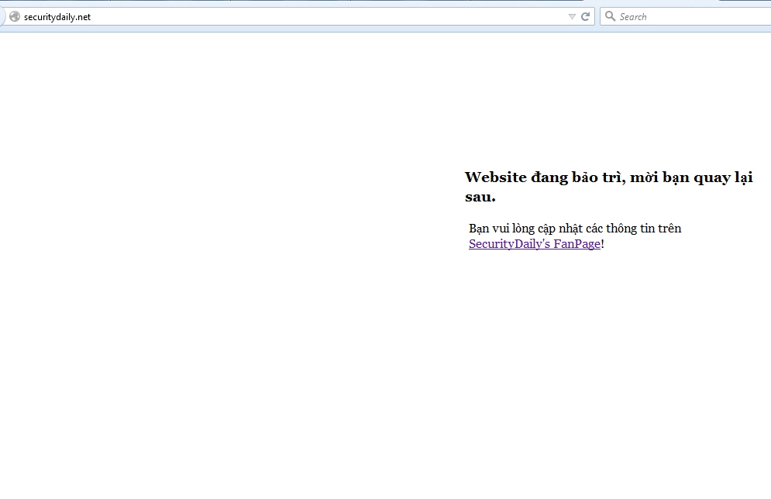This screenshot has width=771, height=499.
Task: Click the globe site identity icon
Action: (15, 17)
